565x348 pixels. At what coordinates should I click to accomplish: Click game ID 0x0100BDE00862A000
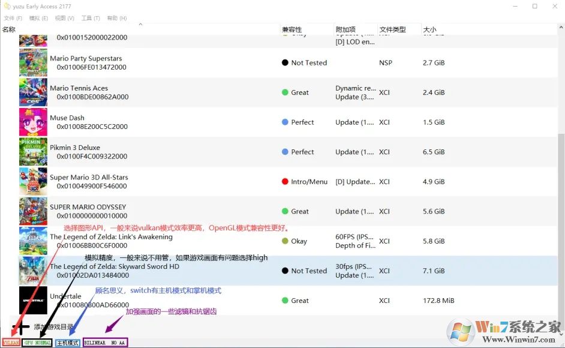(x=92, y=97)
